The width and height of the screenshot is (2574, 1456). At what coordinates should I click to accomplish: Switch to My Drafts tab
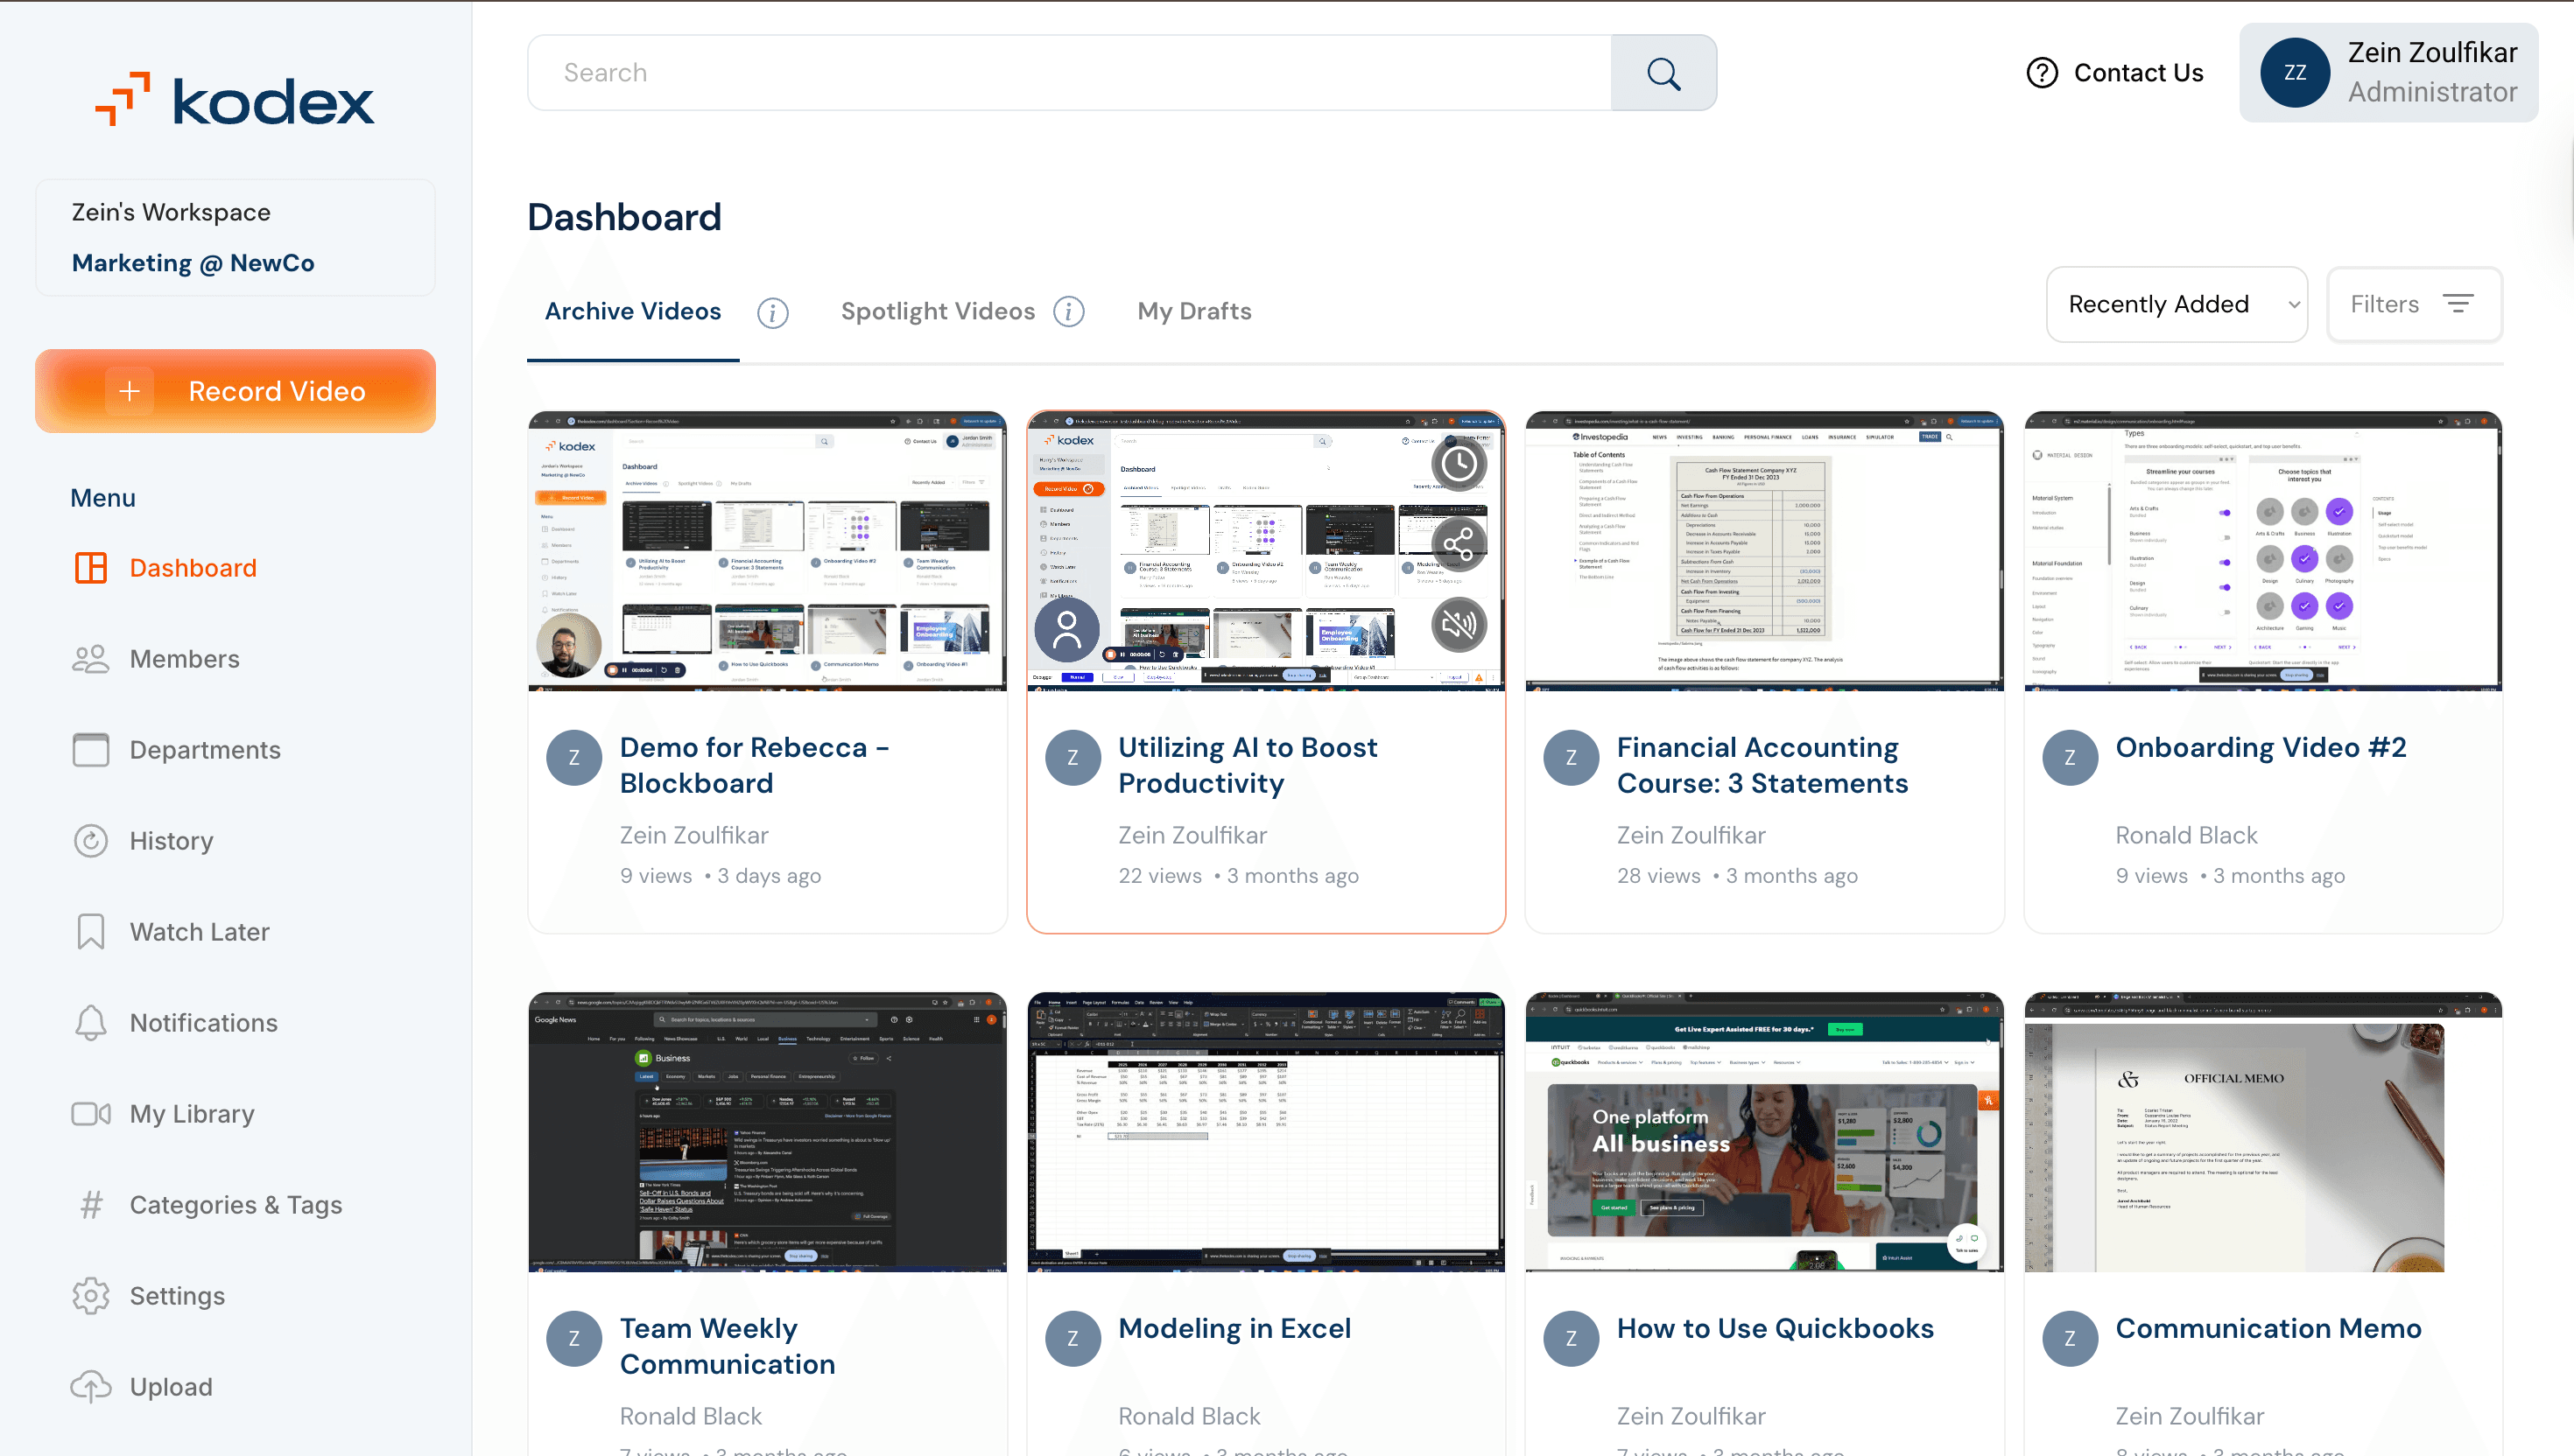point(1194,312)
